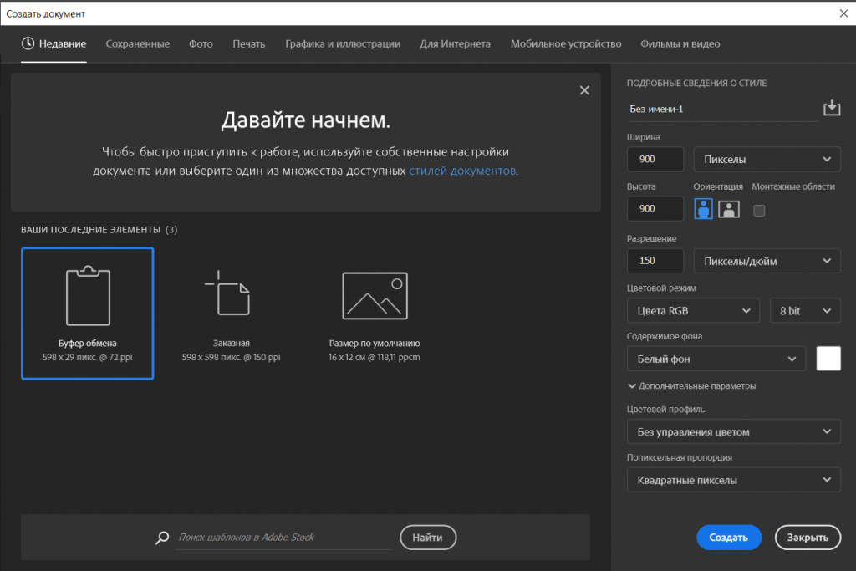
Task: Open the Пикселы width units dropdown
Action: (767, 160)
